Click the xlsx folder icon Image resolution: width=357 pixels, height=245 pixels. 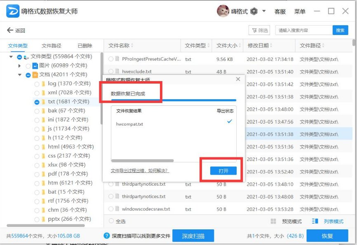(43, 165)
